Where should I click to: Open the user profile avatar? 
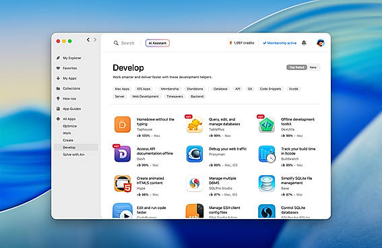[321, 43]
